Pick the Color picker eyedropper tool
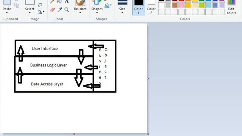242x136 pixels. pyautogui.click(x=60, y=9)
